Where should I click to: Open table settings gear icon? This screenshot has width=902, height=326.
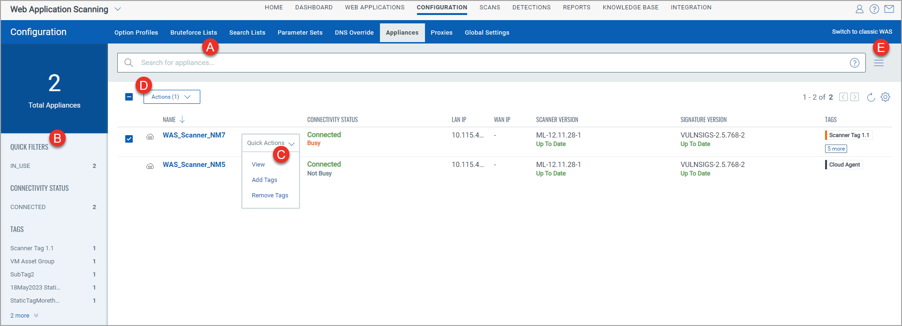(x=885, y=97)
